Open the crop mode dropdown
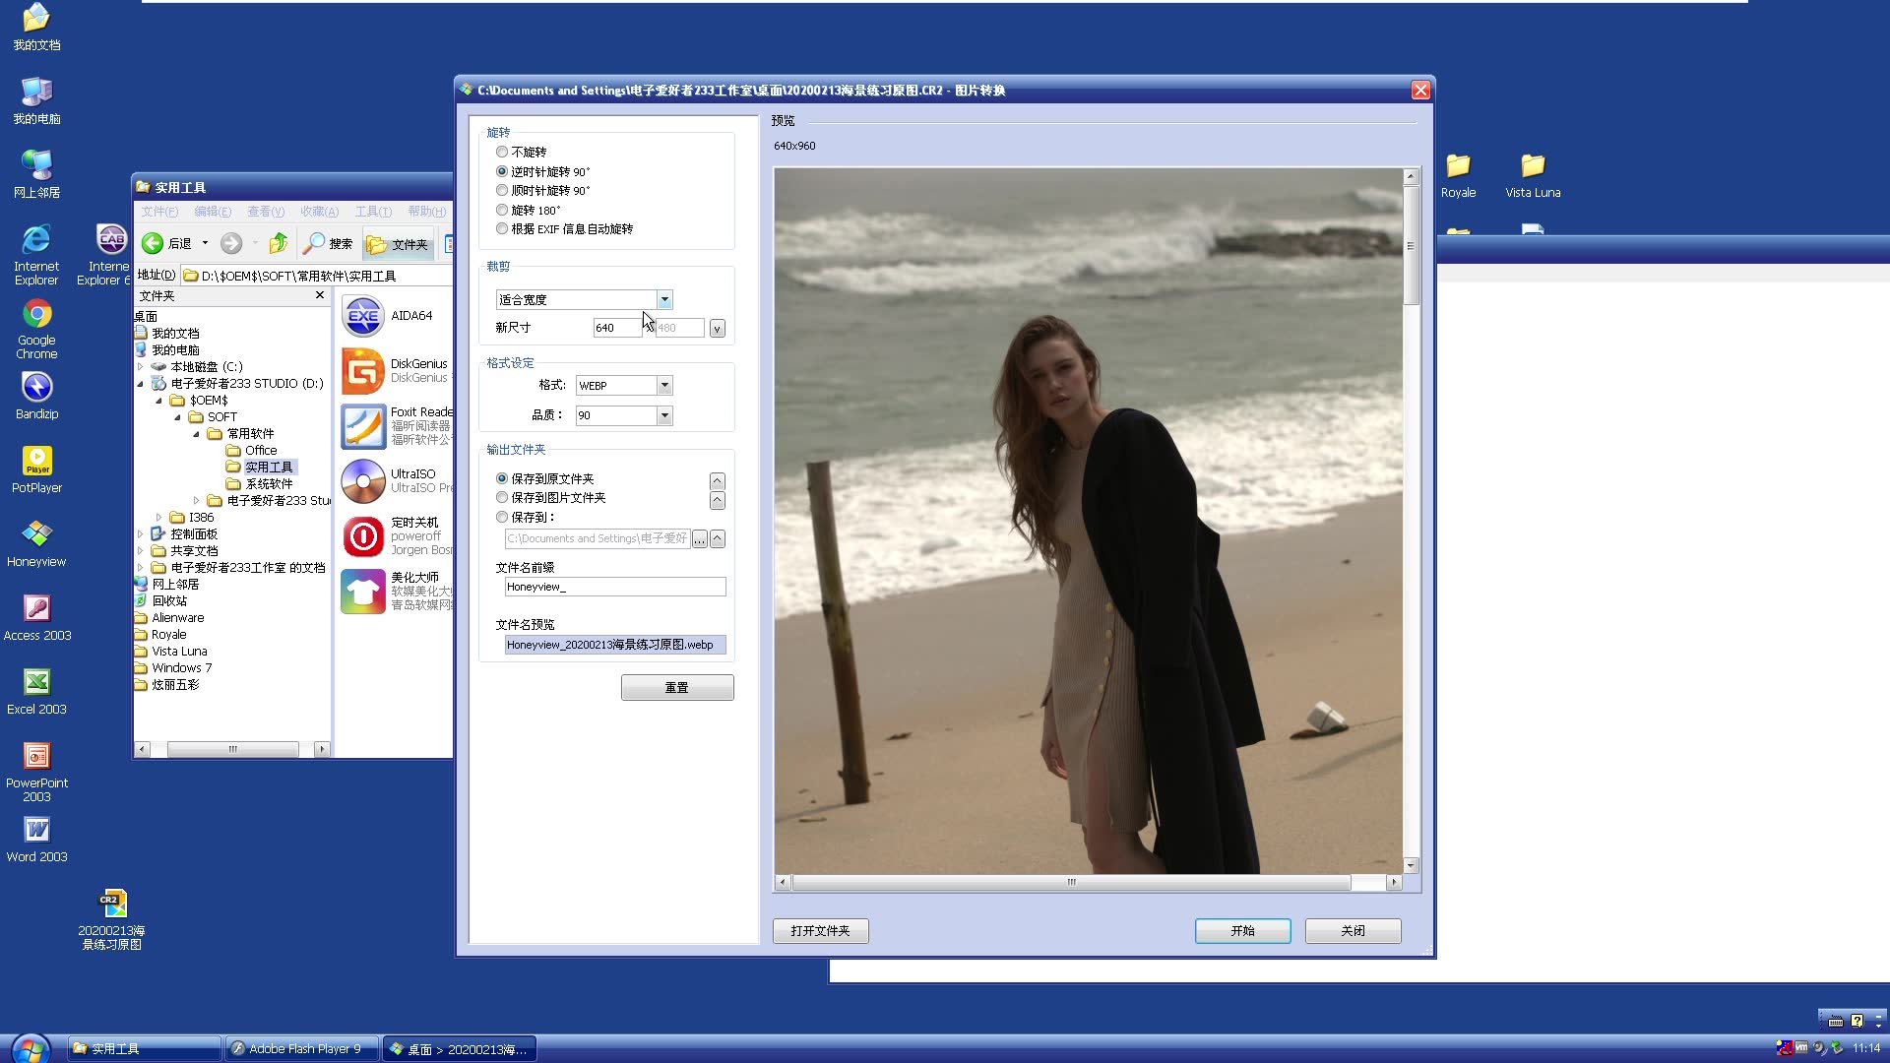Screen dimensions: 1890x1063 point(664,300)
